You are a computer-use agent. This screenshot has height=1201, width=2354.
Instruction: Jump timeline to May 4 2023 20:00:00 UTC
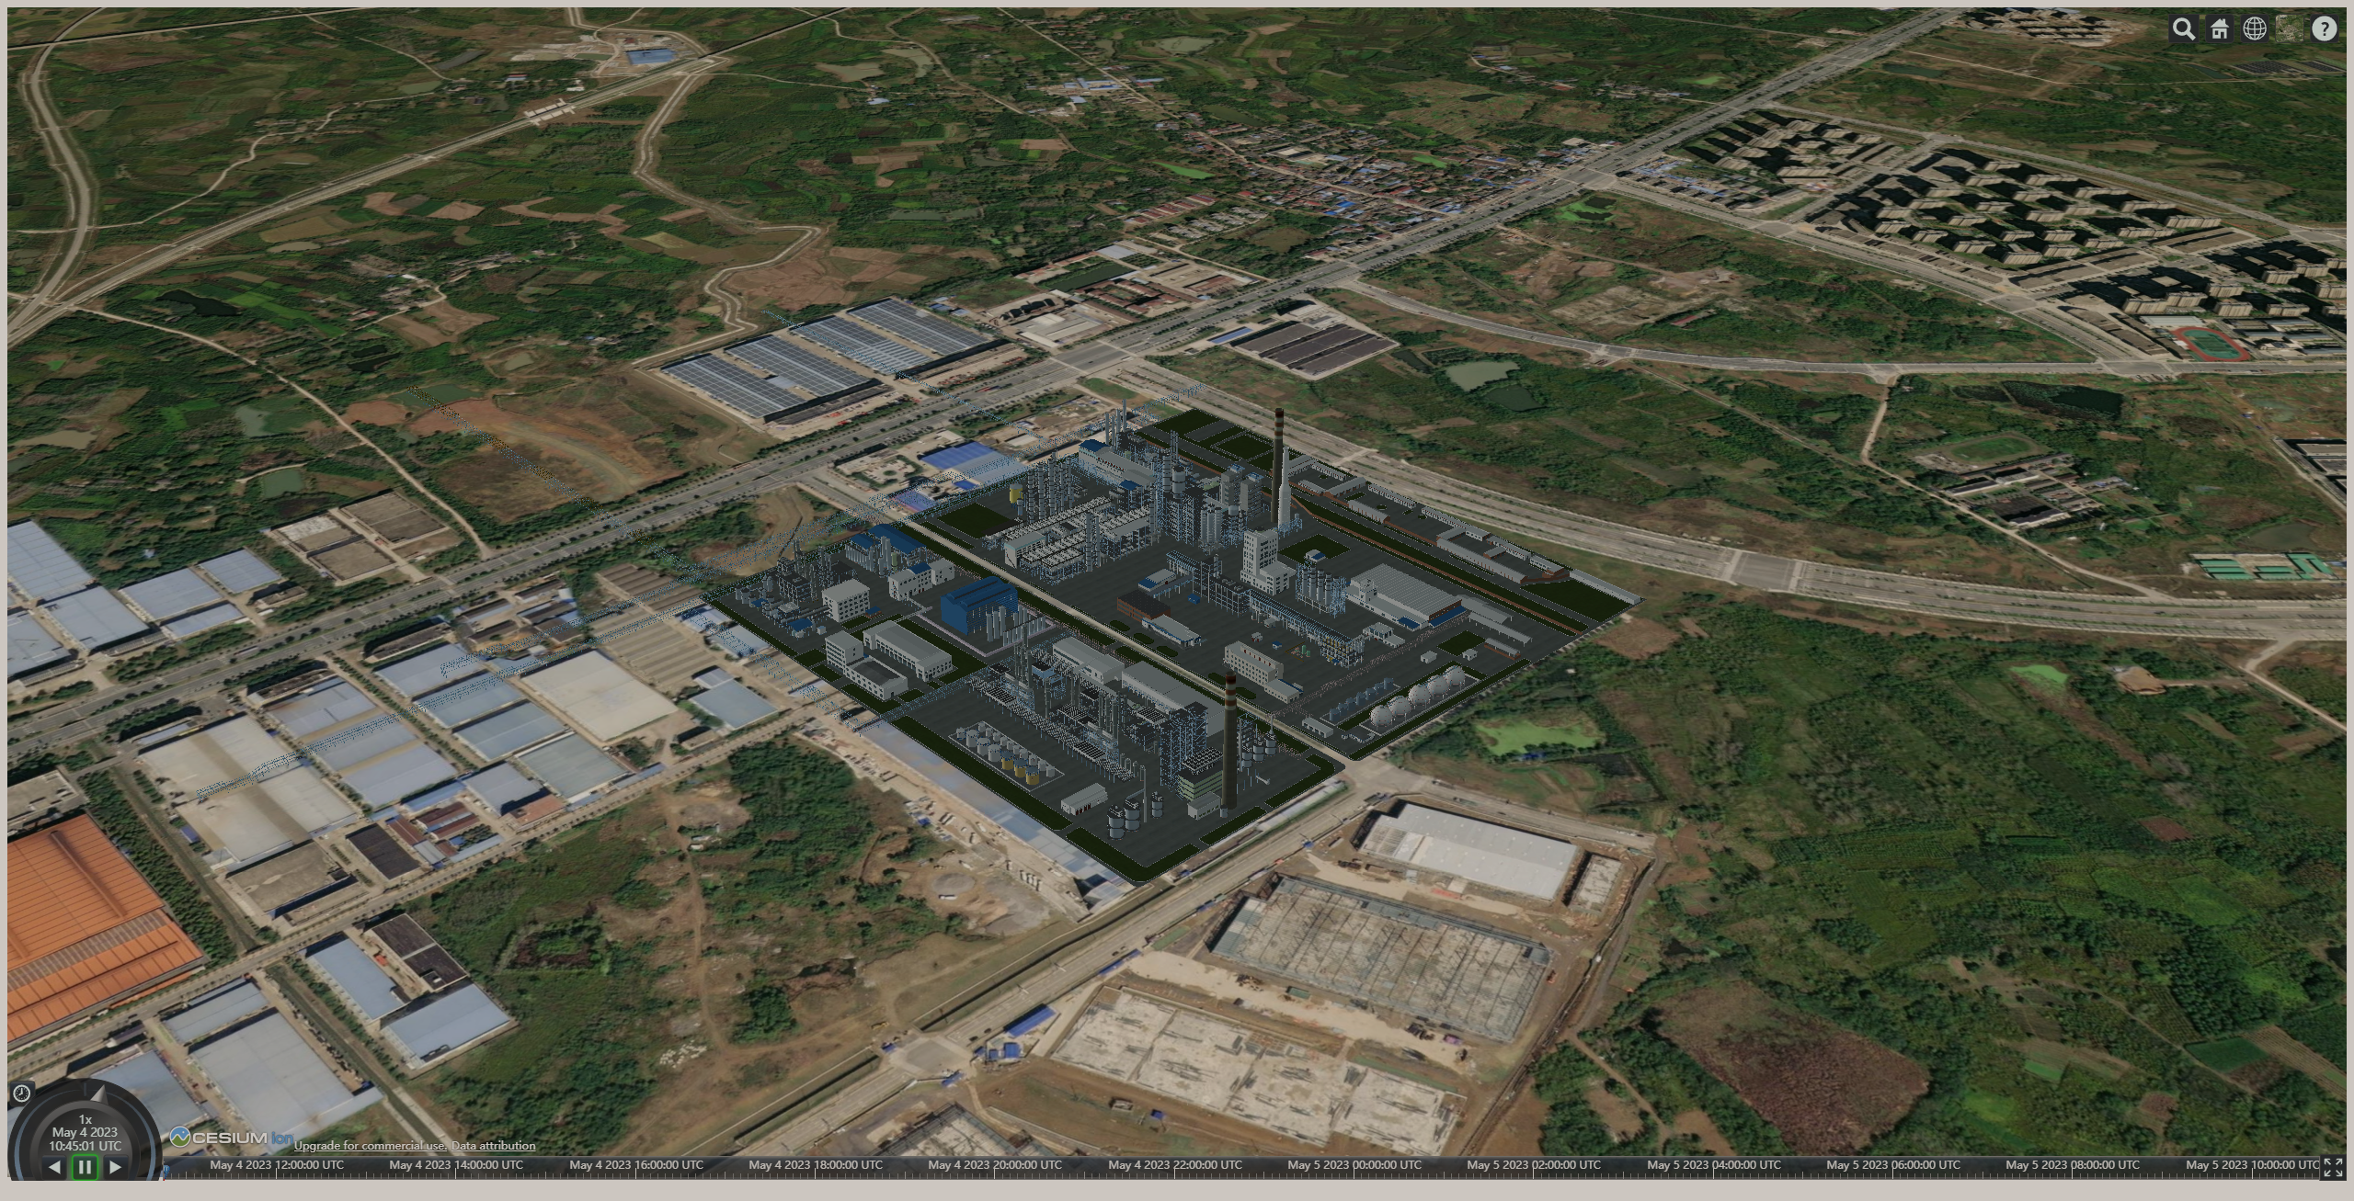995,1165
